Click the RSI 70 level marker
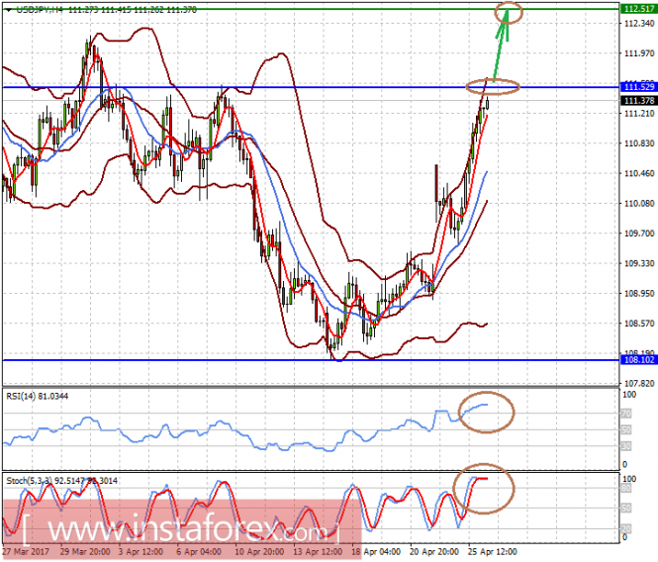658x562 pixels. (625, 414)
